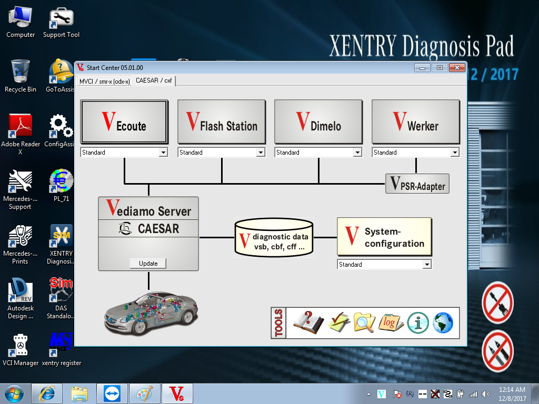Open TeamViewer from the taskbar
539x404 pixels.
pos(112,393)
